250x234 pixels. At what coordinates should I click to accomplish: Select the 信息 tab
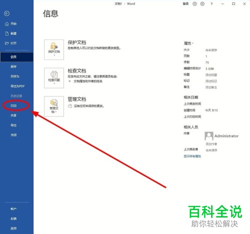(x=16, y=57)
